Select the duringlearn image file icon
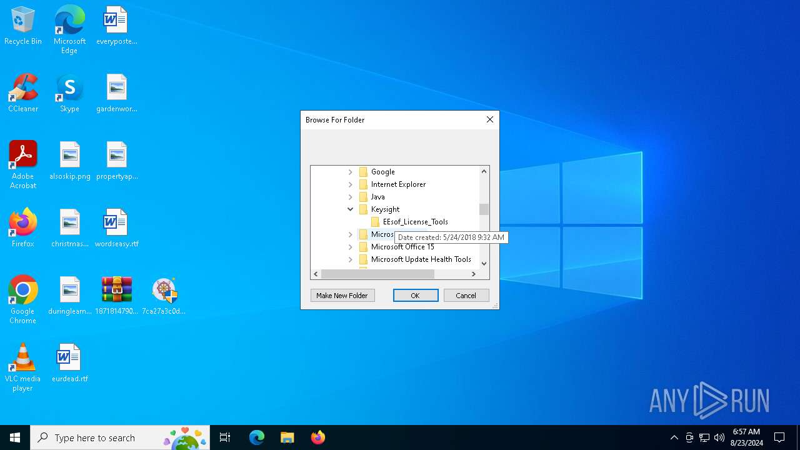 pos(69,296)
